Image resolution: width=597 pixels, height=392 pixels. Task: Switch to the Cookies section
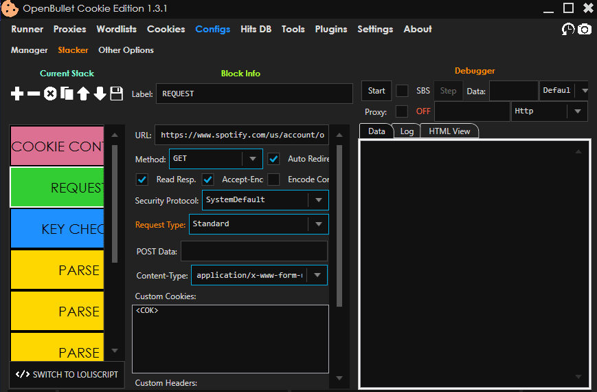click(x=166, y=29)
